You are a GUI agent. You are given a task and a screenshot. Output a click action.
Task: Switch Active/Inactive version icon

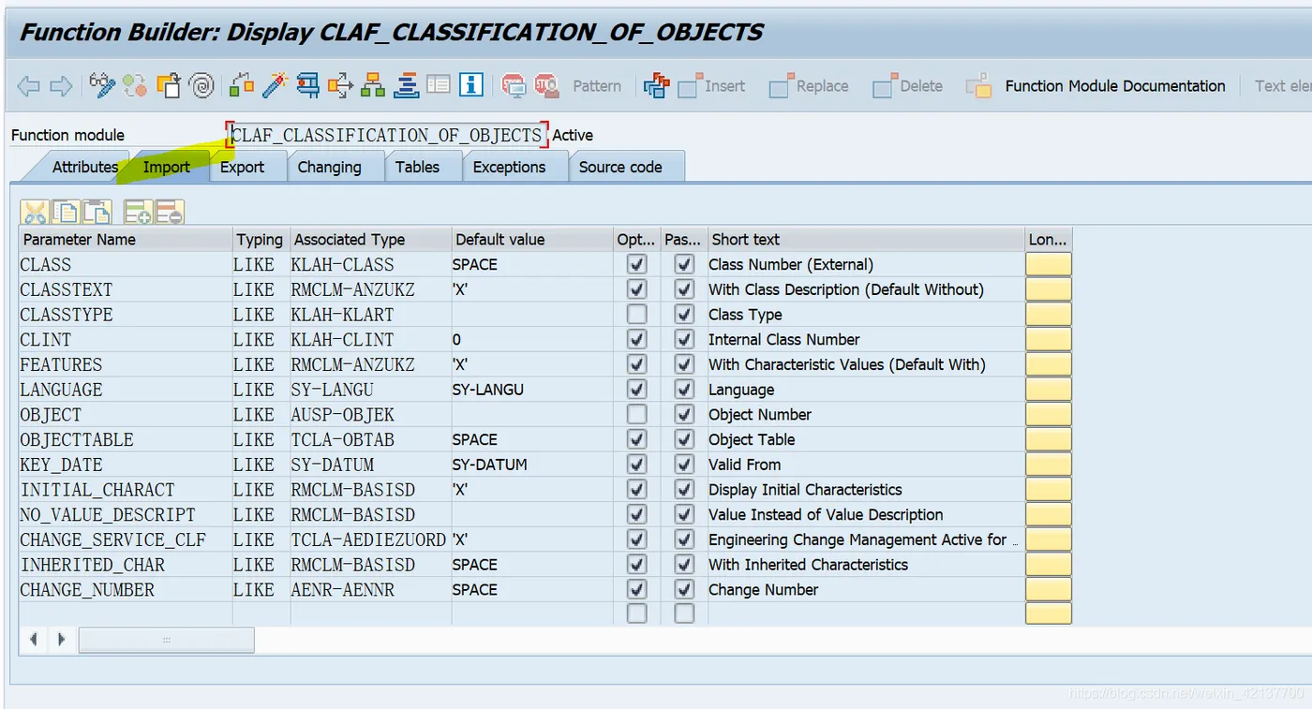point(134,86)
